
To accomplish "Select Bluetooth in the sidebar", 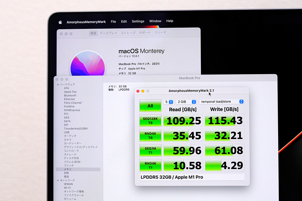I will (x=70, y=95).
